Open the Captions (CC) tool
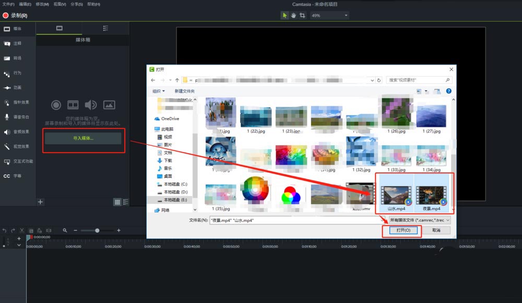This screenshot has width=522, height=303. [13, 176]
